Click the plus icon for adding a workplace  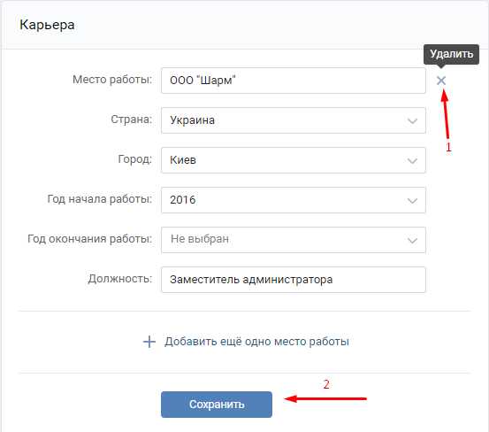[149, 342]
